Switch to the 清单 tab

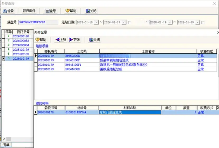[6, 145]
